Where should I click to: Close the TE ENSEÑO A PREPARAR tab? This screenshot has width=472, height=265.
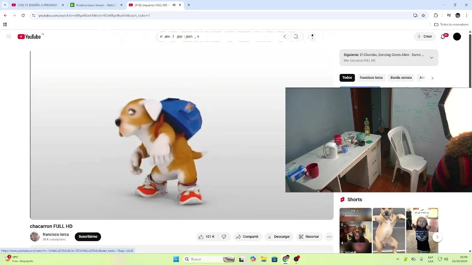click(63, 5)
